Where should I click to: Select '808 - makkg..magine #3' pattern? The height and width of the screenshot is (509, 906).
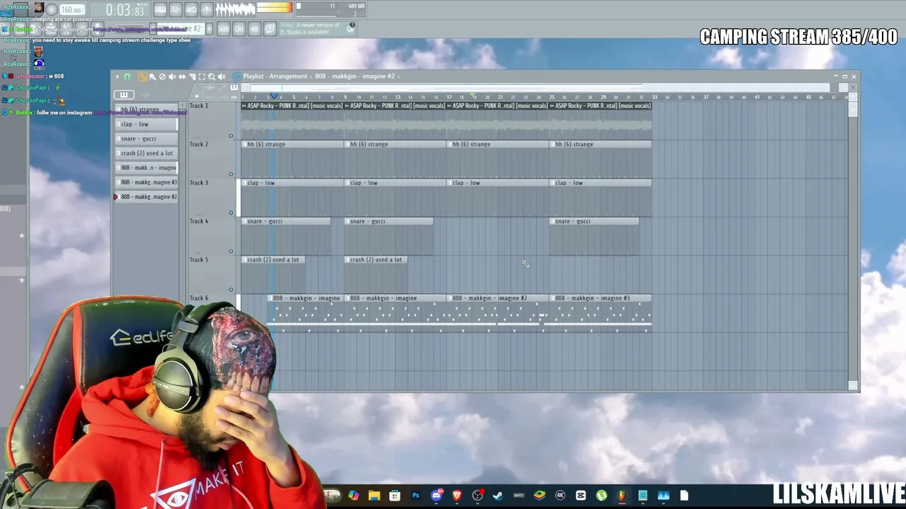(146, 182)
